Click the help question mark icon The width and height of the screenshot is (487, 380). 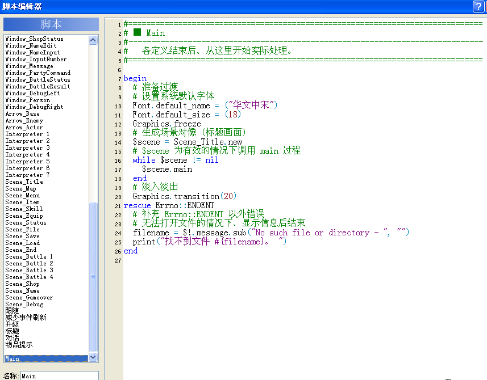tap(478, 6)
